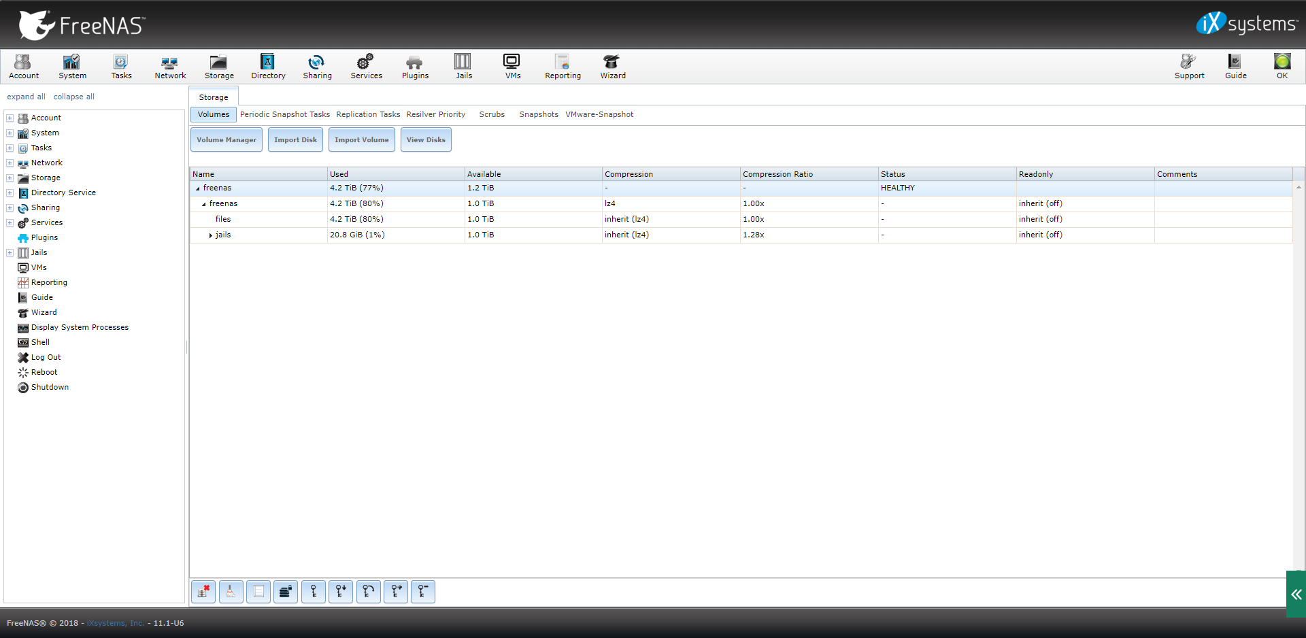Open the Guide toolbar icon
1306x638 pixels.
point(1235,67)
